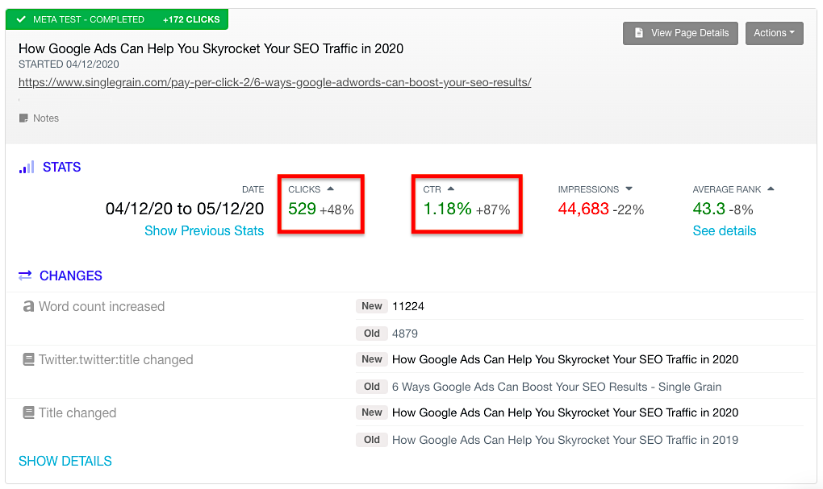
Task: Click the Word count increased letter icon
Action: pyautogui.click(x=29, y=306)
